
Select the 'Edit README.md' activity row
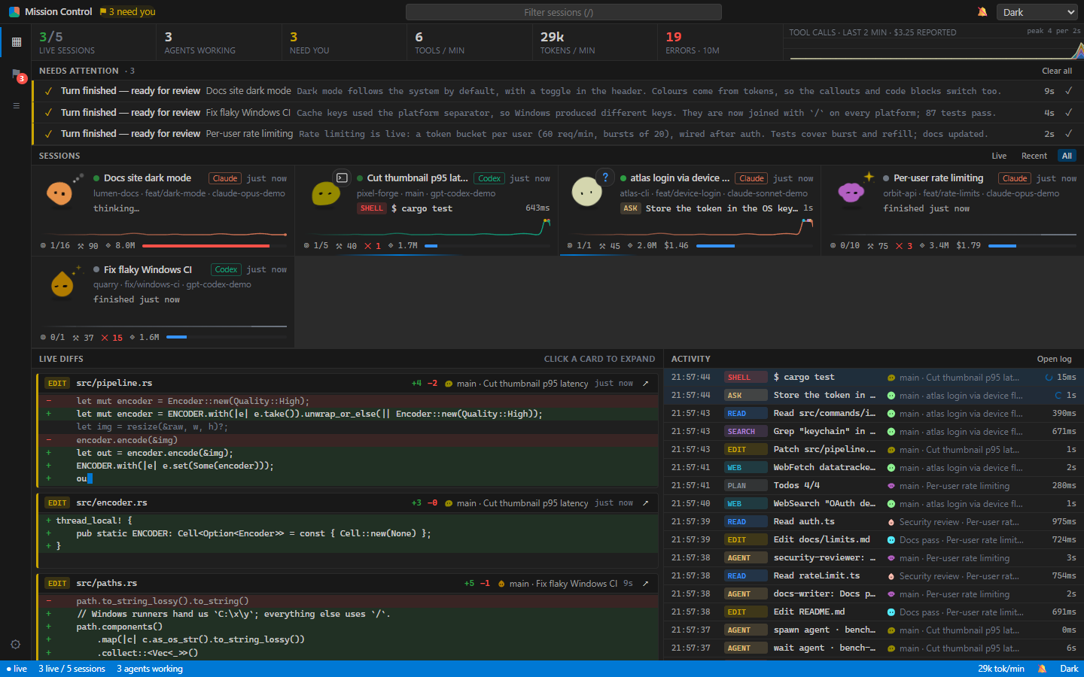click(874, 612)
